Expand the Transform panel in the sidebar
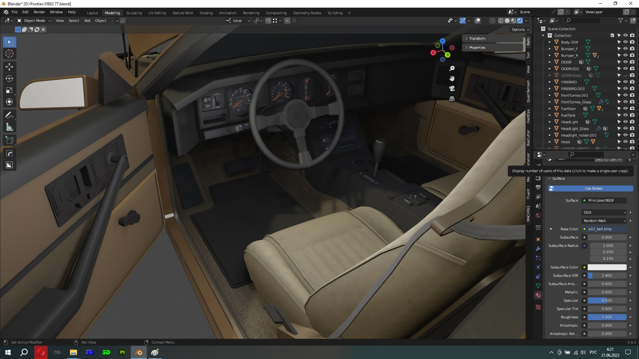639x359 pixels. [x=477, y=39]
